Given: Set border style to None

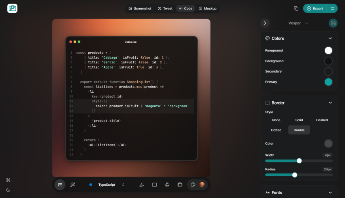Looking at the screenshot, I should coord(276,120).
